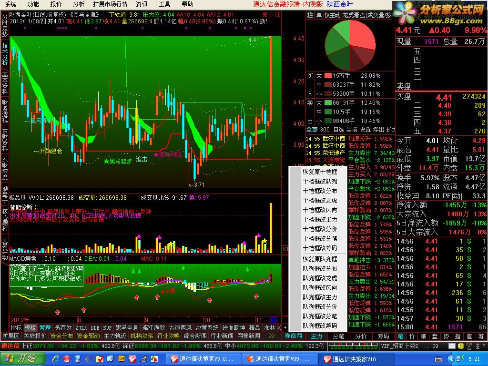Open the 扩展区 panel
The image size is (488, 366).
coord(11,336)
